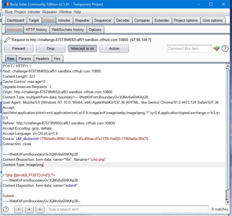Click the Type a search term field

pyautogui.click(x=128, y=209)
